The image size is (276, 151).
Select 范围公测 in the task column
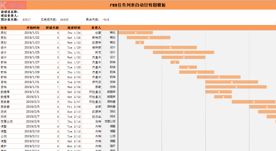pyautogui.click(x=6, y=122)
